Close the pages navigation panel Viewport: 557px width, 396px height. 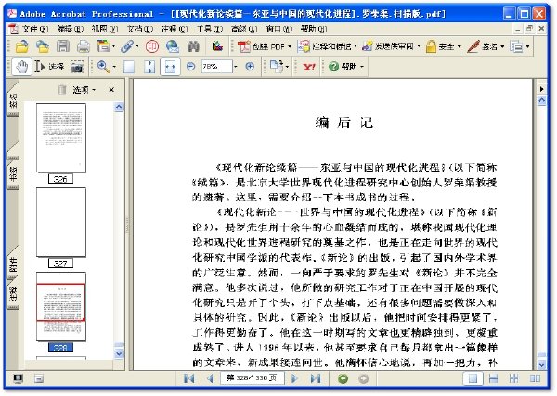click(x=111, y=90)
